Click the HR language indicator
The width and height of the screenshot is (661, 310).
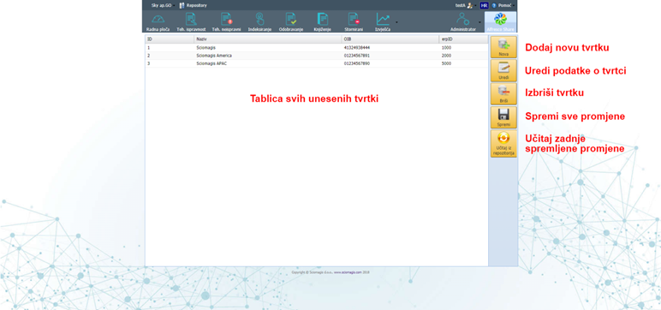(484, 5)
